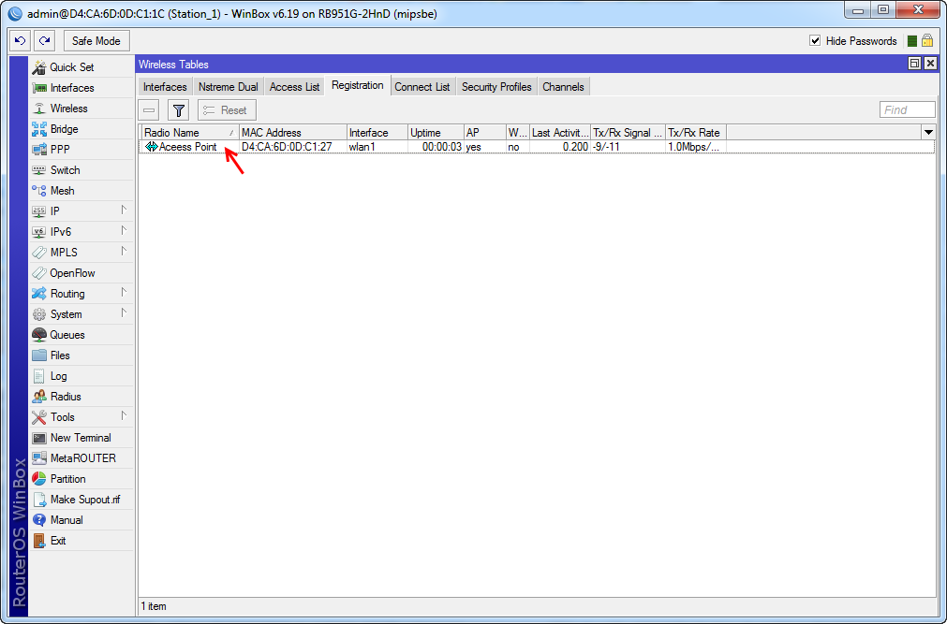Close the Wireless Tables window
Screen dimensions: 947x624
931,64
